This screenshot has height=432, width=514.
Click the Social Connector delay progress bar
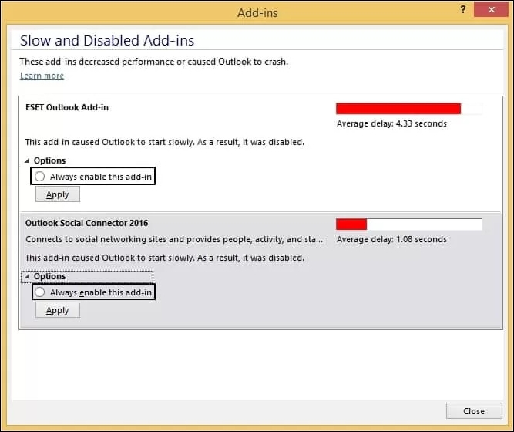pyautogui.click(x=408, y=224)
